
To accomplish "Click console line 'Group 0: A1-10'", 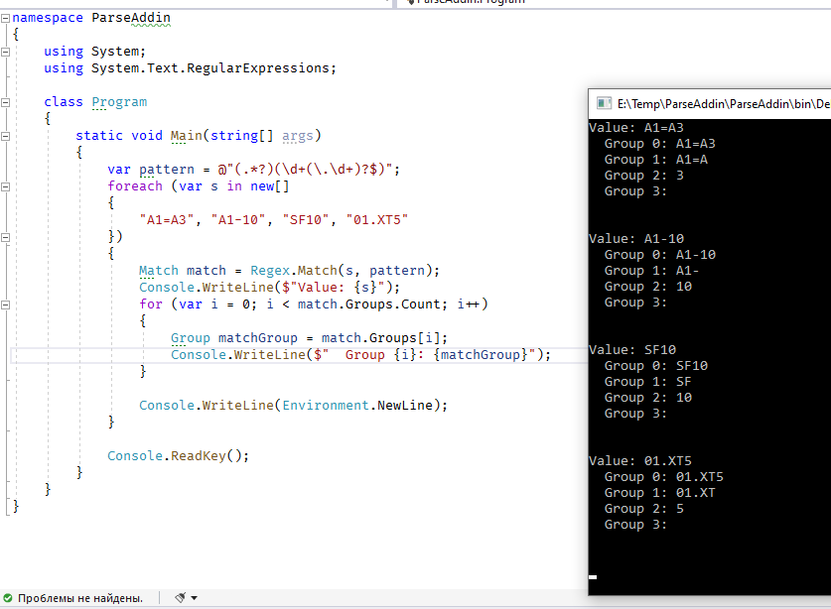I will [x=660, y=255].
